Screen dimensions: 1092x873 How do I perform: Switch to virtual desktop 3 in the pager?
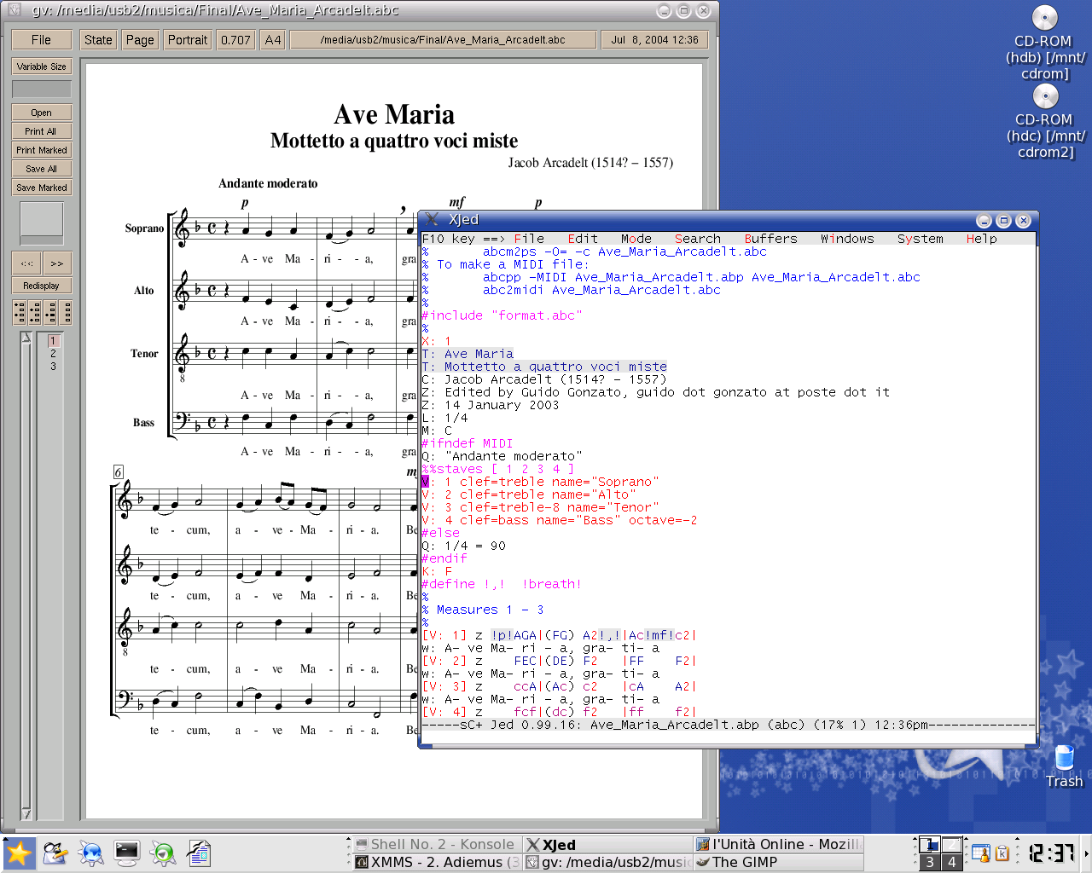pos(930,862)
